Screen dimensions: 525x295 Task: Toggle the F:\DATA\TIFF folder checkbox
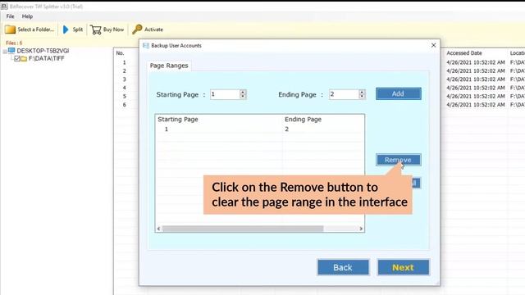point(16,58)
